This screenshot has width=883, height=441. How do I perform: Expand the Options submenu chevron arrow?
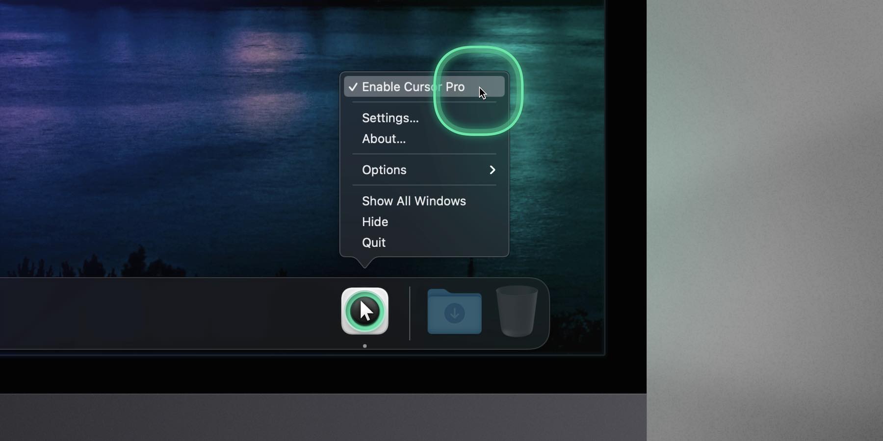point(492,170)
